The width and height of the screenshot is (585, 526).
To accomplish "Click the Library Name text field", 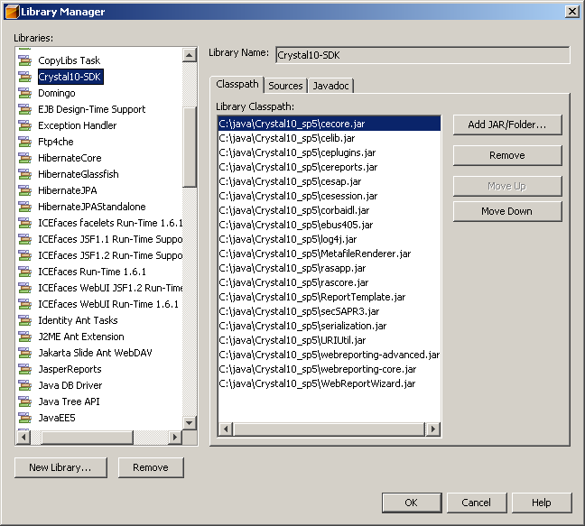I will [422, 55].
